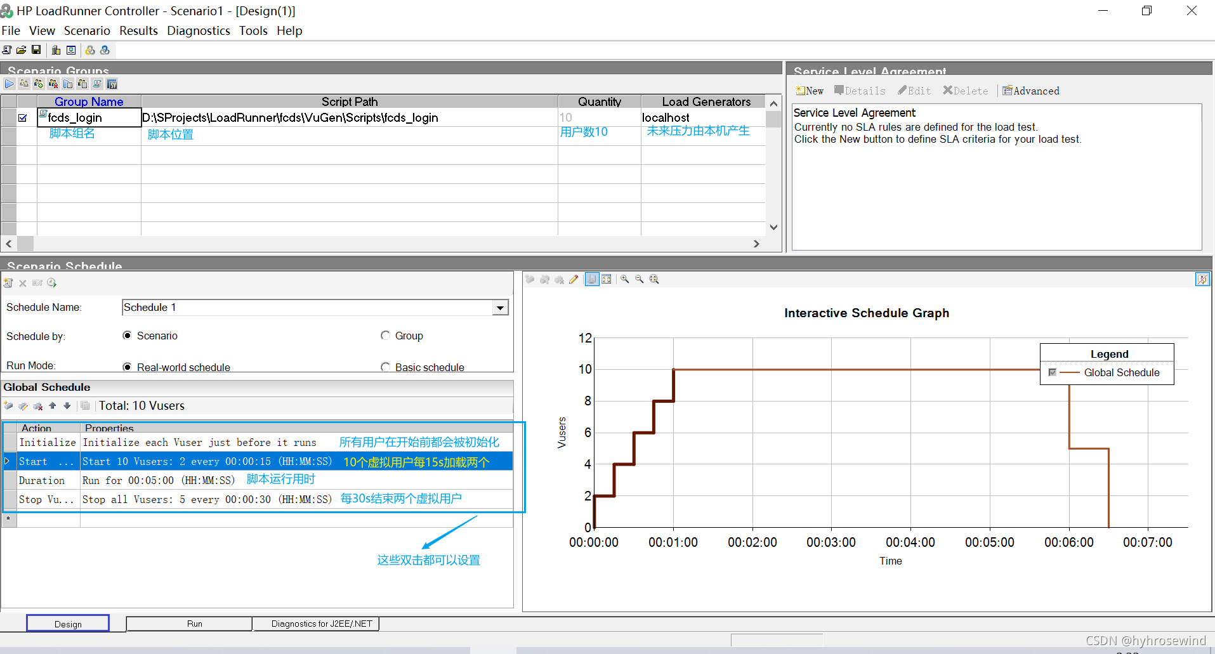
Task: Click the graph Zoom Reset magnifier icon
Action: pyautogui.click(x=654, y=279)
